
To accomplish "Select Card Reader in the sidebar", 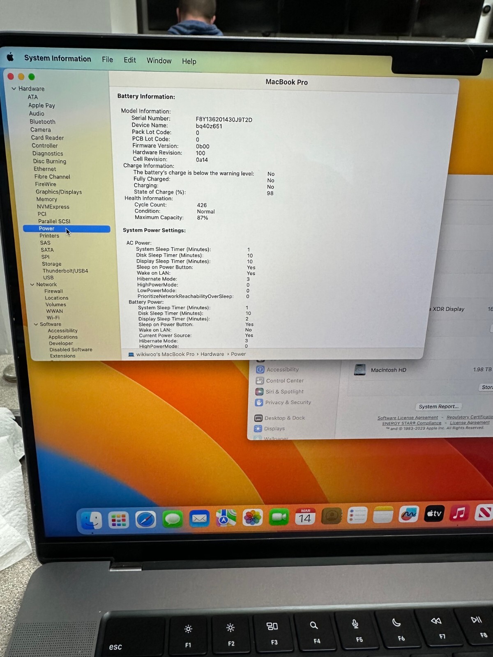I will tap(47, 138).
